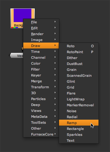Pick the Noise node entry

tap(79, 111)
